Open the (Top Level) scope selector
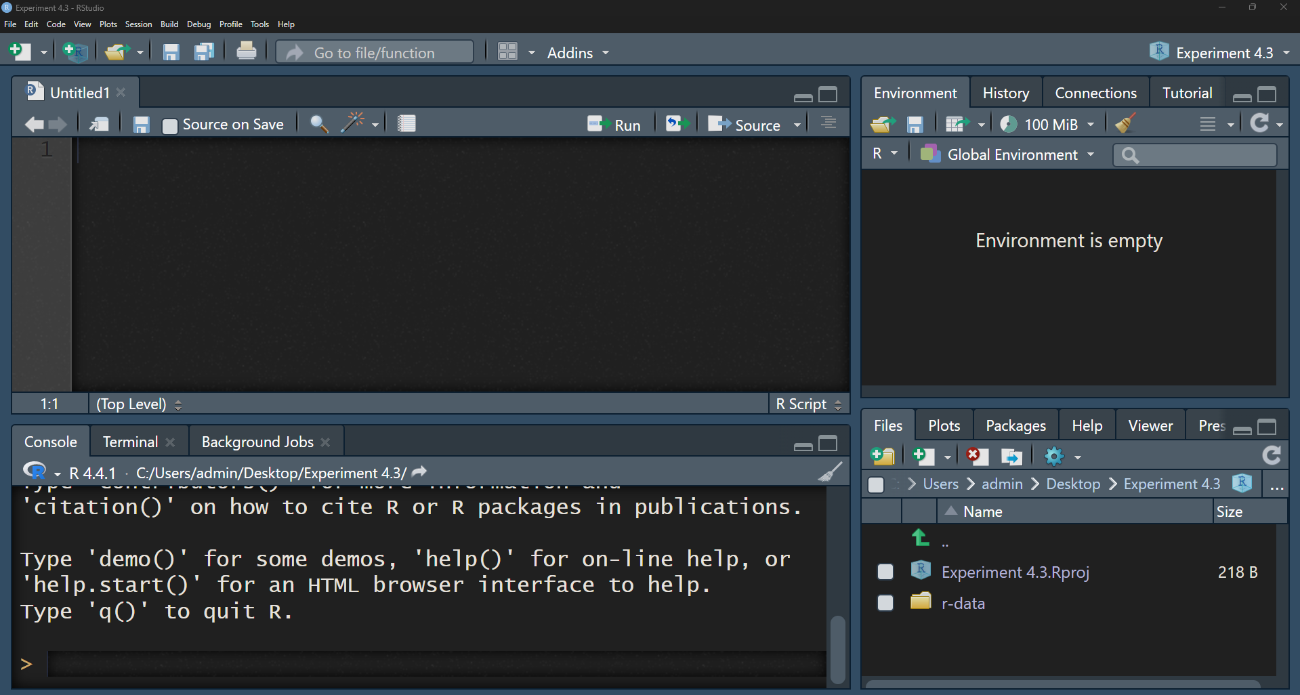This screenshot has width=1300, height=695. point(139,404)
